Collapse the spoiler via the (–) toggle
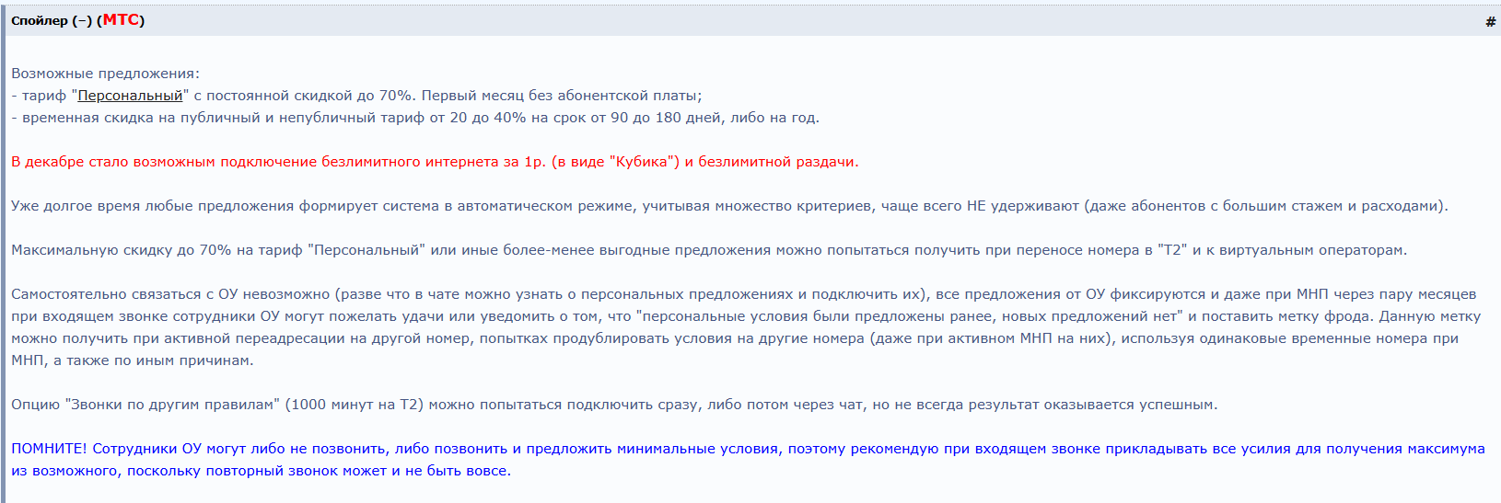The height and width of the screenshot is (503, 1501). [82, 20]
